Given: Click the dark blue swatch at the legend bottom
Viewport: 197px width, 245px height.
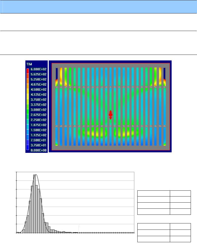Looking at the screenshot, I should click(28, 149).
